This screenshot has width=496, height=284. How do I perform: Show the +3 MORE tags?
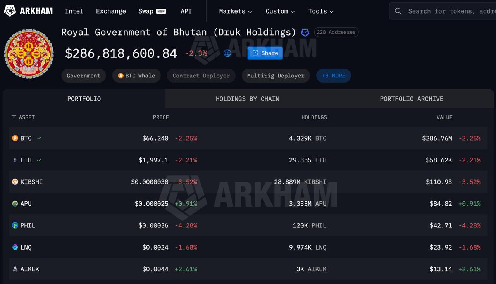333,76
